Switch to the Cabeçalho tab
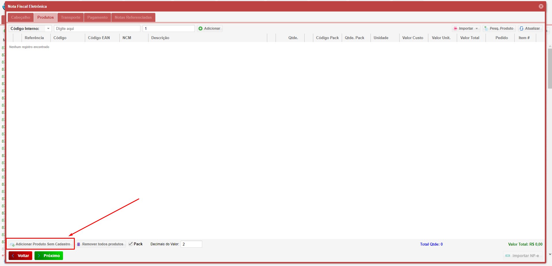This screenshot has width=552, height=266. click(21, 18)
